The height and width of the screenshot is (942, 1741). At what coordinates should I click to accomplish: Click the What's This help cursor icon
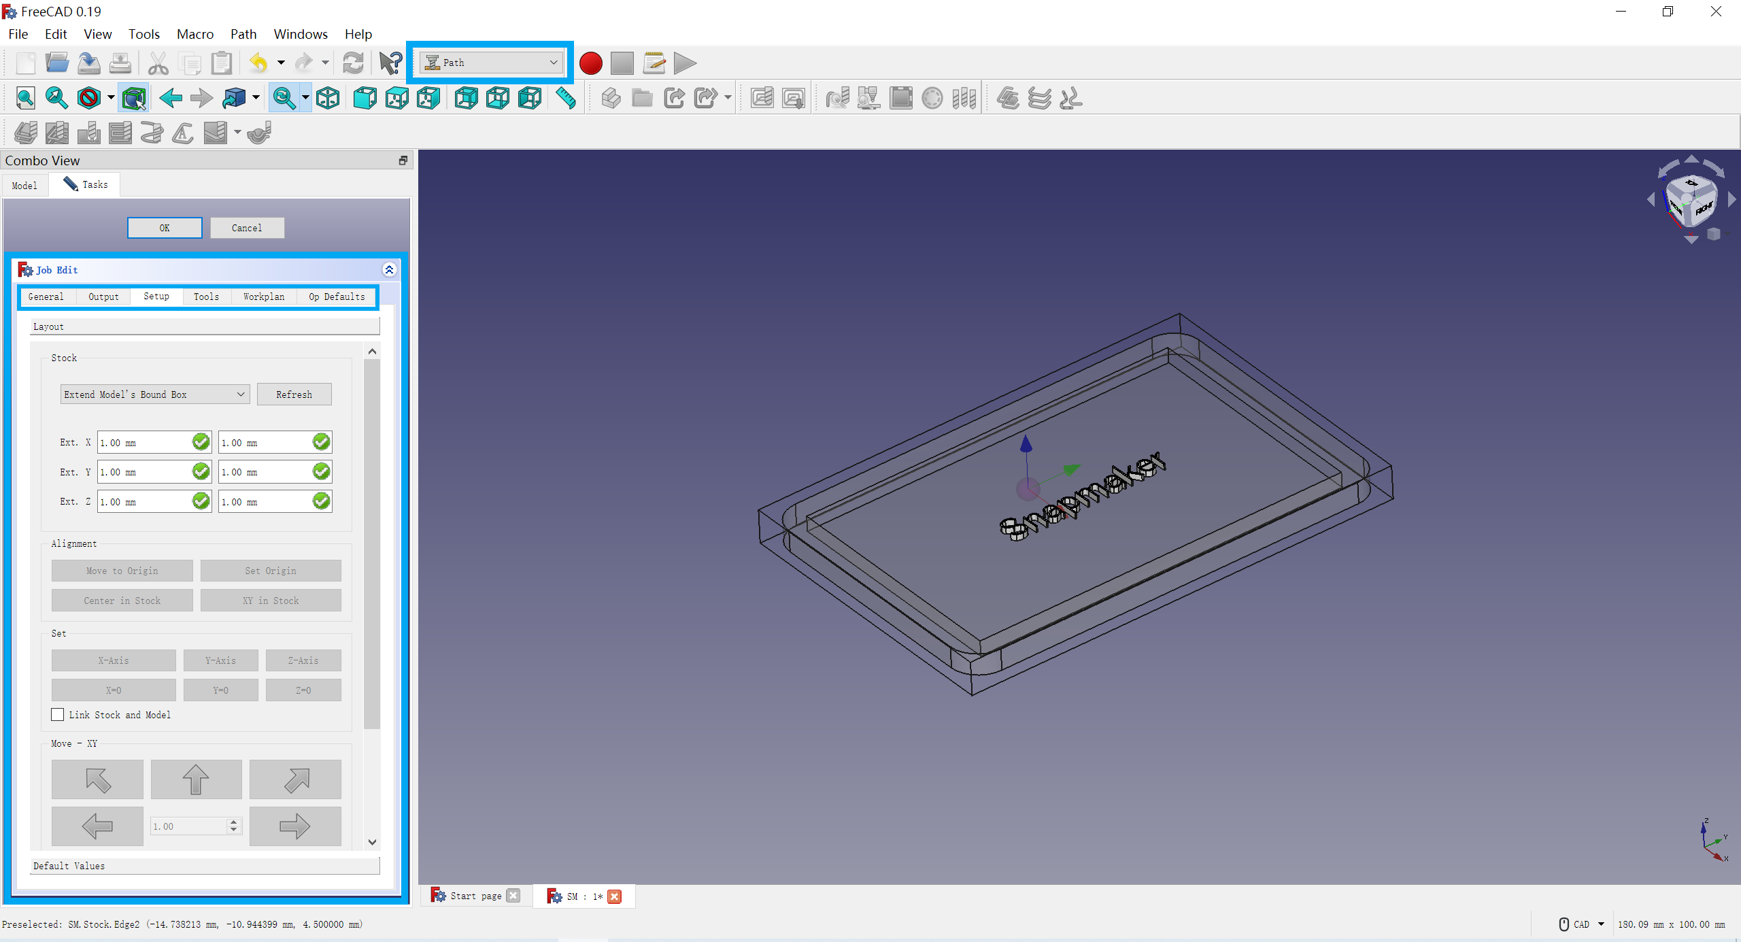pyautogui.click(x=390, y=63)
